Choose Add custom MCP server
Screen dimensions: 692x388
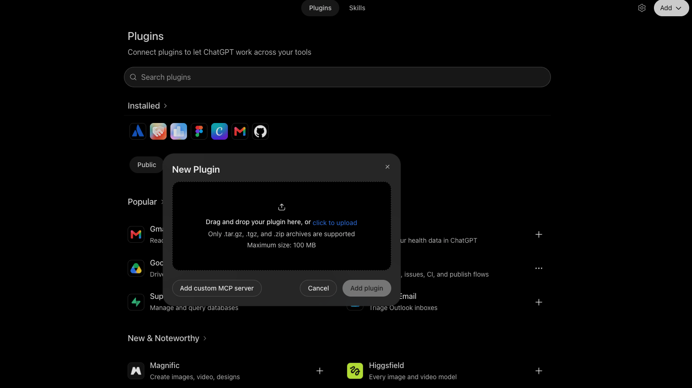217,288
